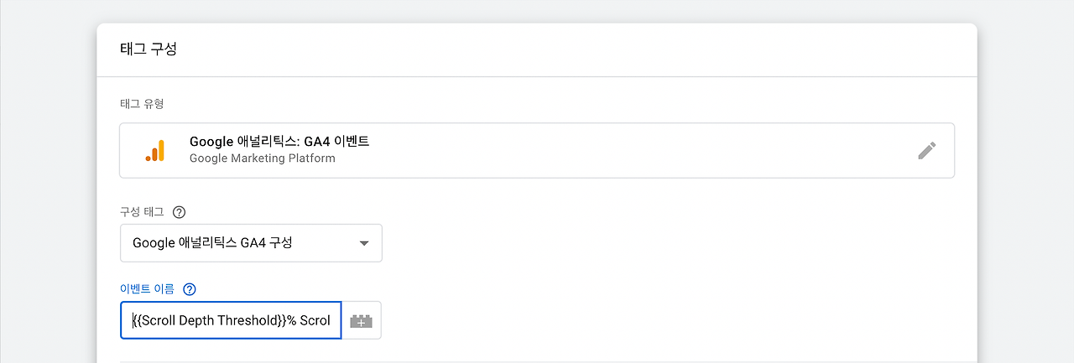Click the Google Marketing Platform subtitle
Viewport: 1074px width, 363px height.
262,158
